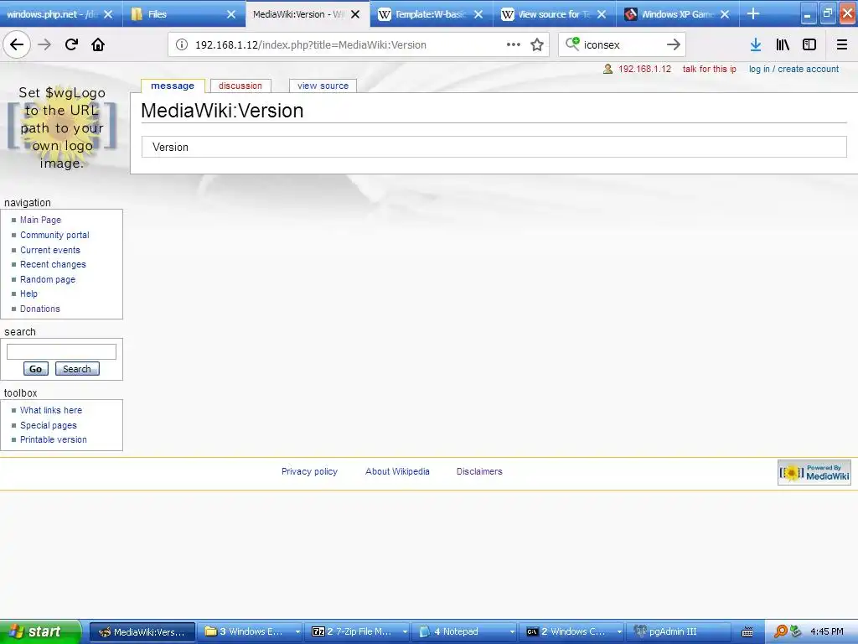Open the browser home page

[x=98, y=44]
